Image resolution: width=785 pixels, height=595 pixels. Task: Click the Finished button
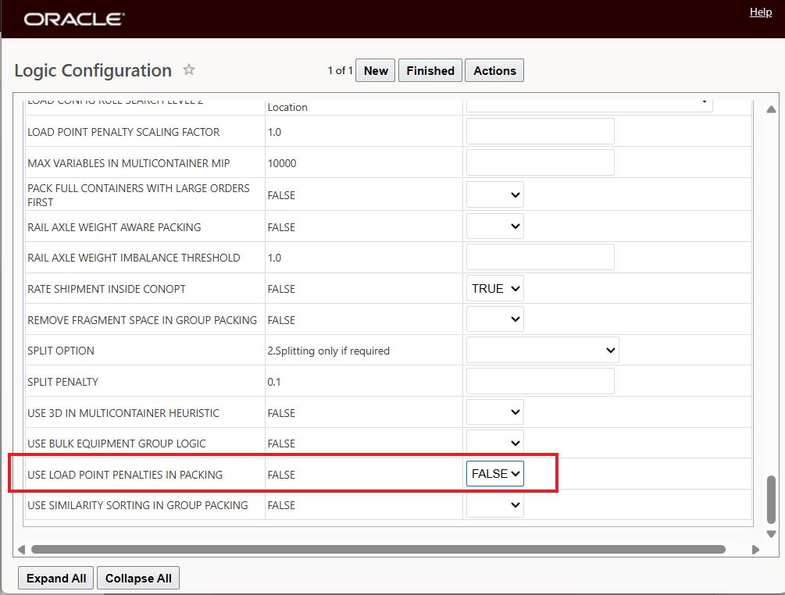(430, 70)
